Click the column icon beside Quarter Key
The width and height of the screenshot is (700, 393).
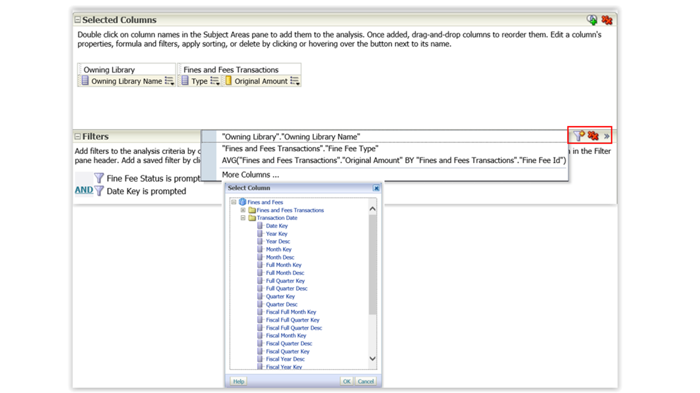click(x=261, y=296)
